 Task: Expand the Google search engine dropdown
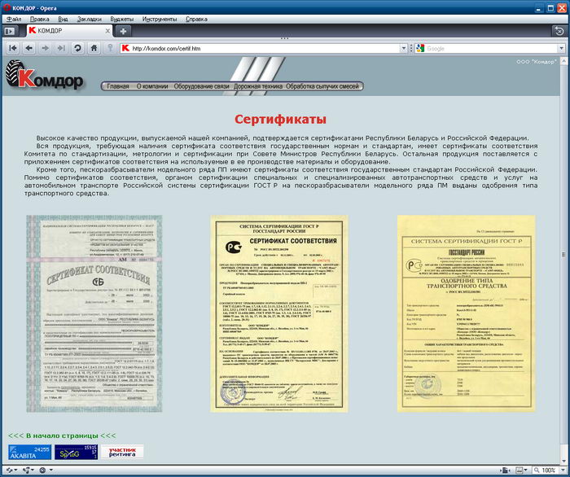(561, 48)
